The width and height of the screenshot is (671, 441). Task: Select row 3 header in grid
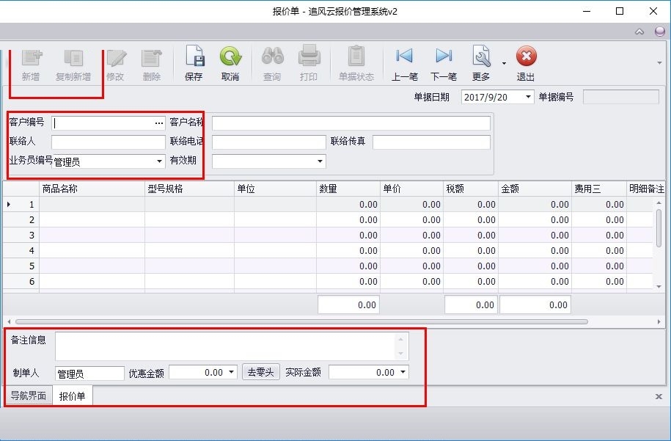(21, 235)
